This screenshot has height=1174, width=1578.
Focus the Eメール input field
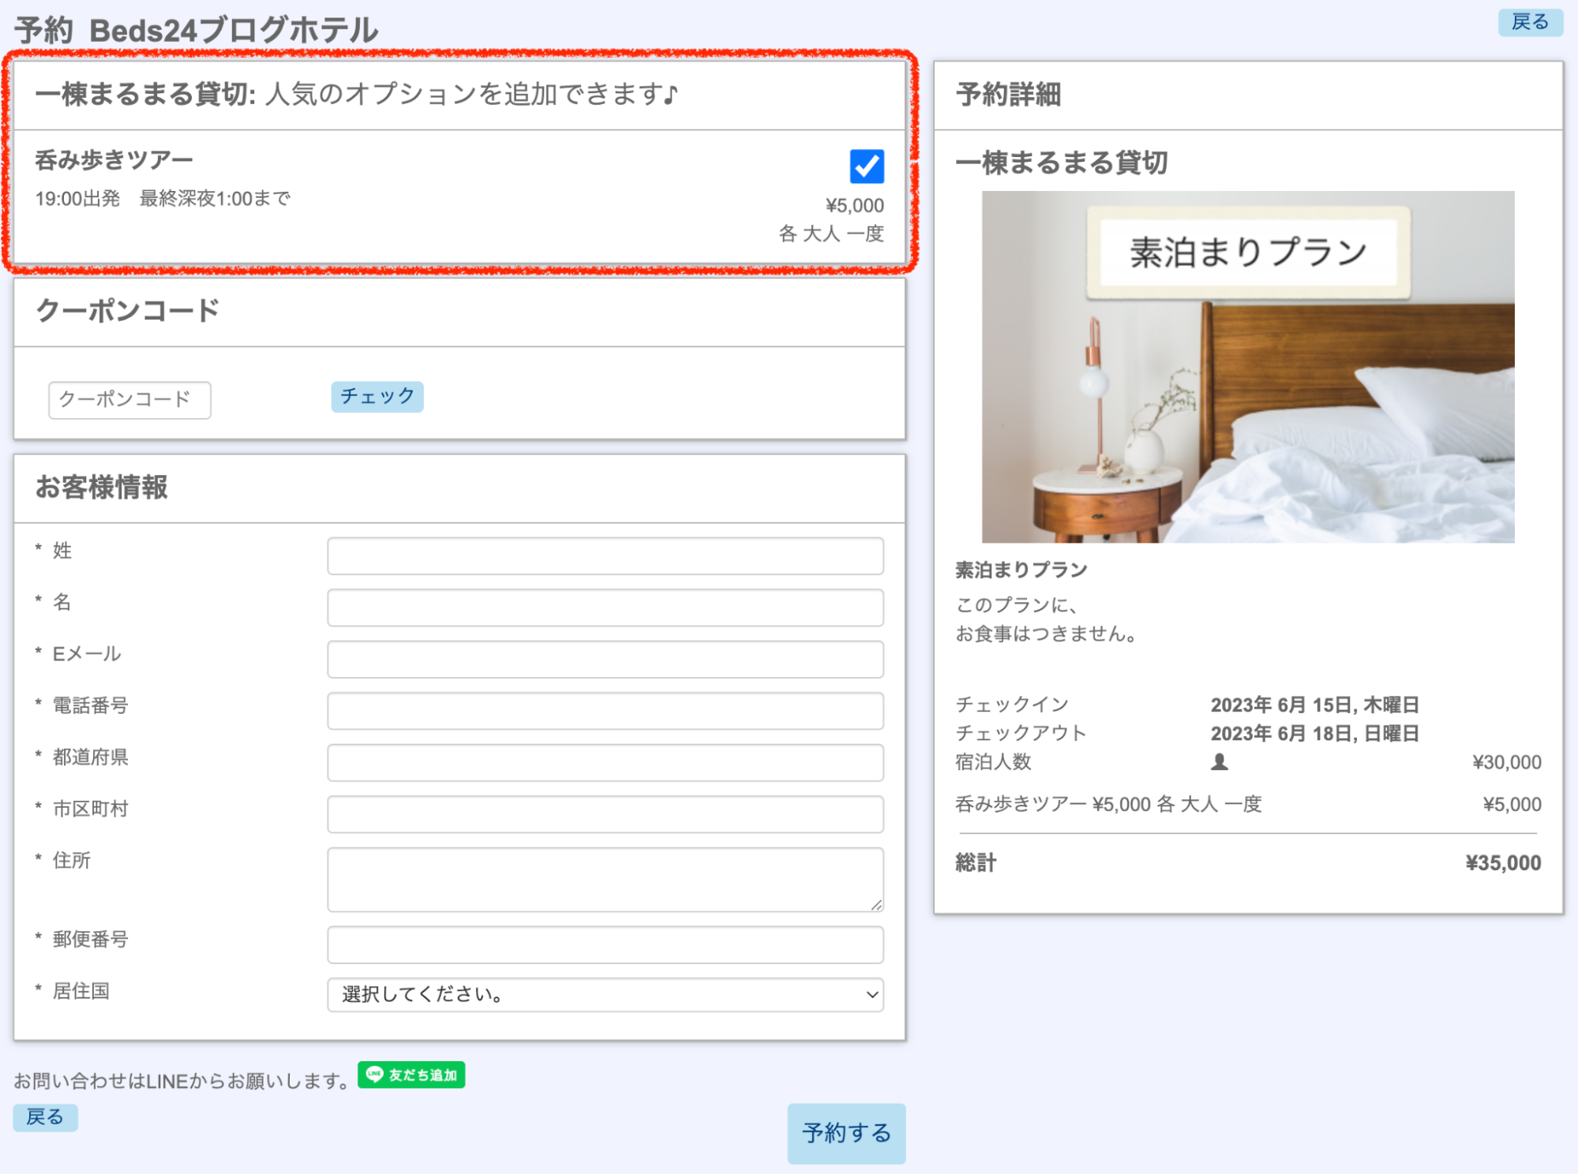click(605, 659)
